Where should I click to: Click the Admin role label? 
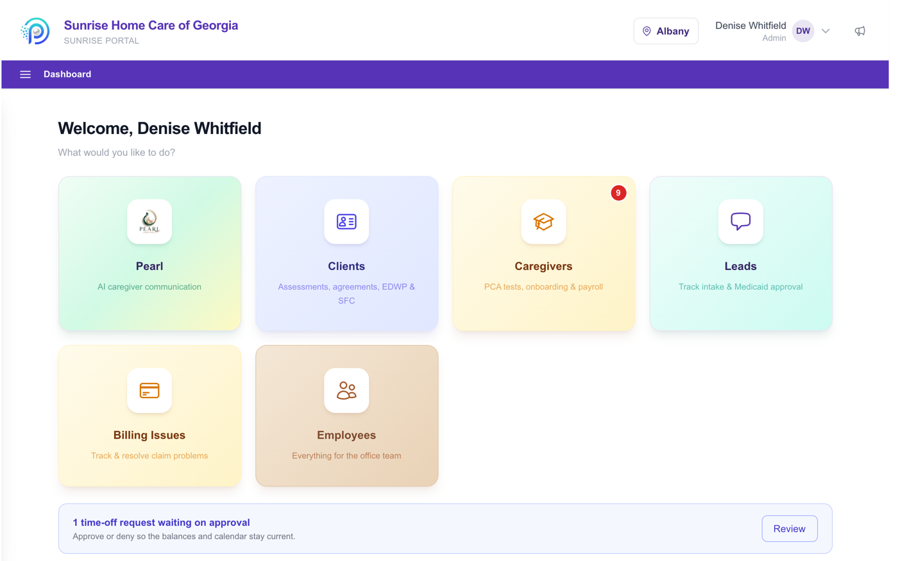(x=774, y=38)
